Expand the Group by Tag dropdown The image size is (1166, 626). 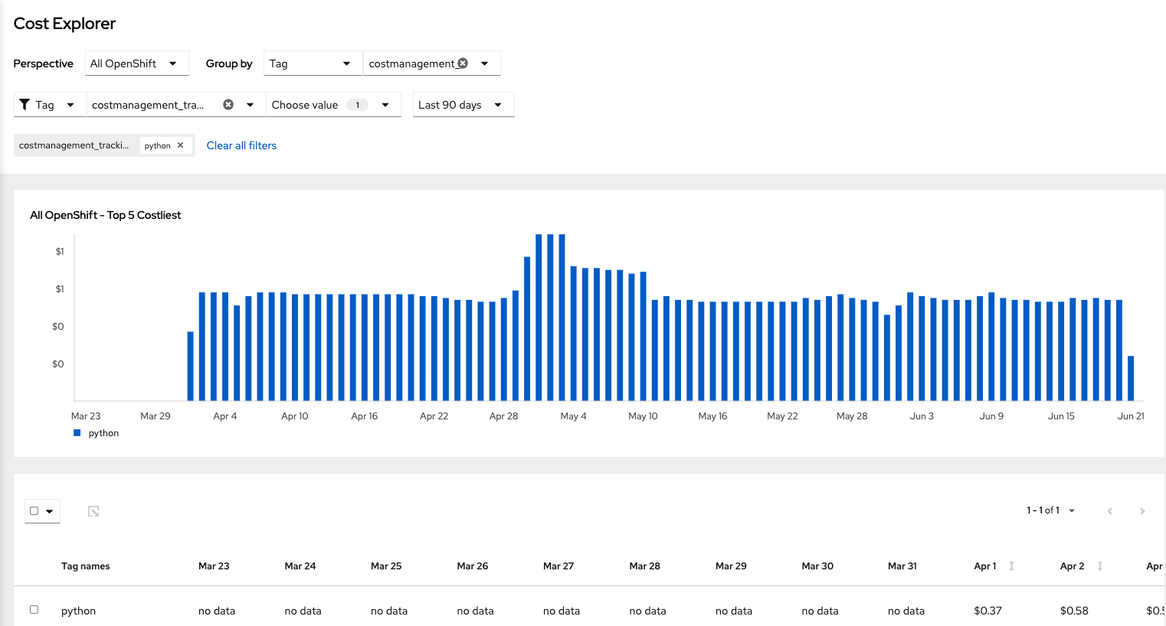coord(310,64)
